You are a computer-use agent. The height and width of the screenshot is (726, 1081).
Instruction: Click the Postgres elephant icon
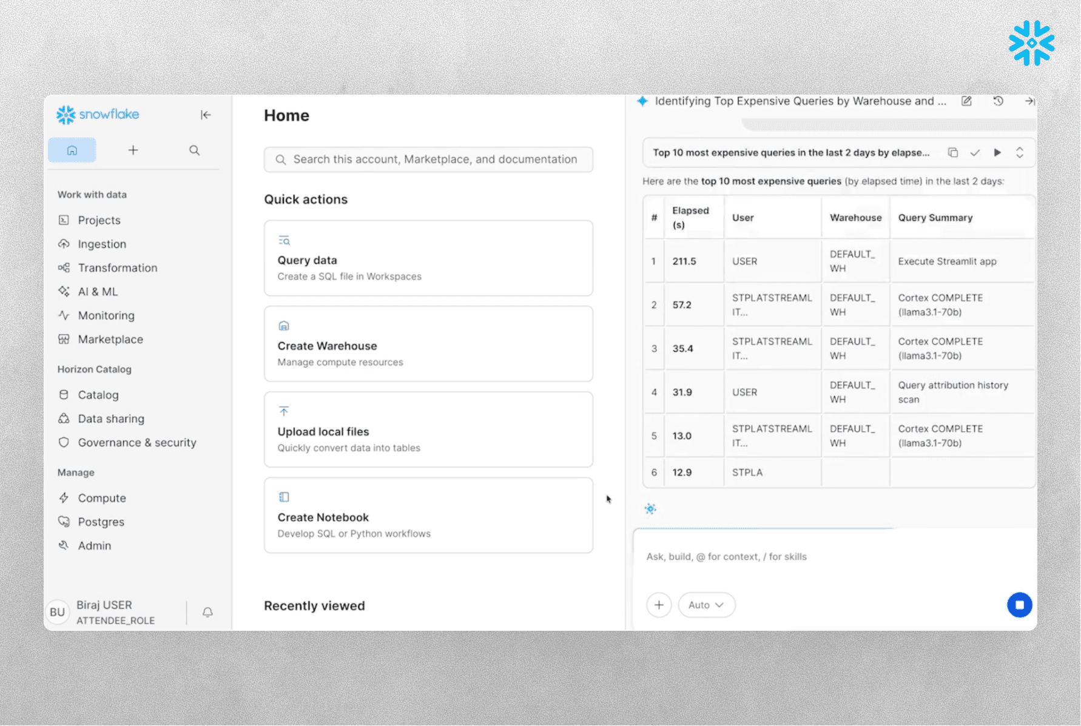click(x=64, y=521)
